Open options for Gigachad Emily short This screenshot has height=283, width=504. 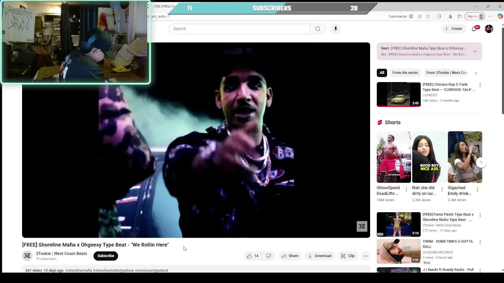[x=477, y=190]
